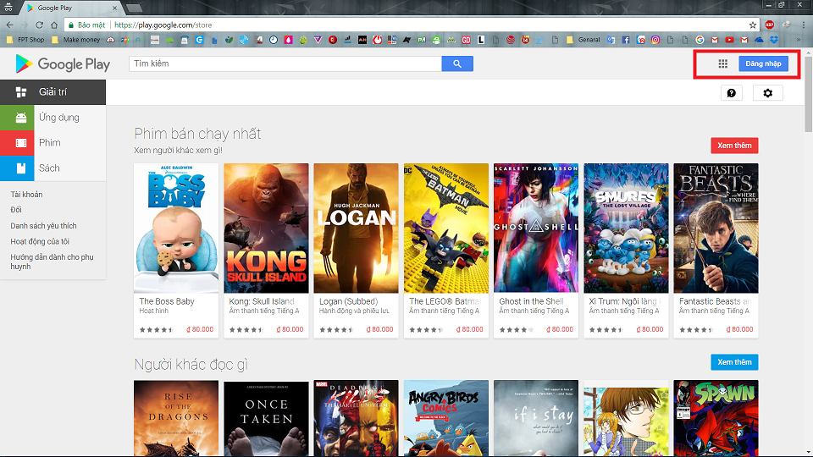Open Danh sách yêu thích link
This screenshot has height=457, width=813.
point(43,226)
